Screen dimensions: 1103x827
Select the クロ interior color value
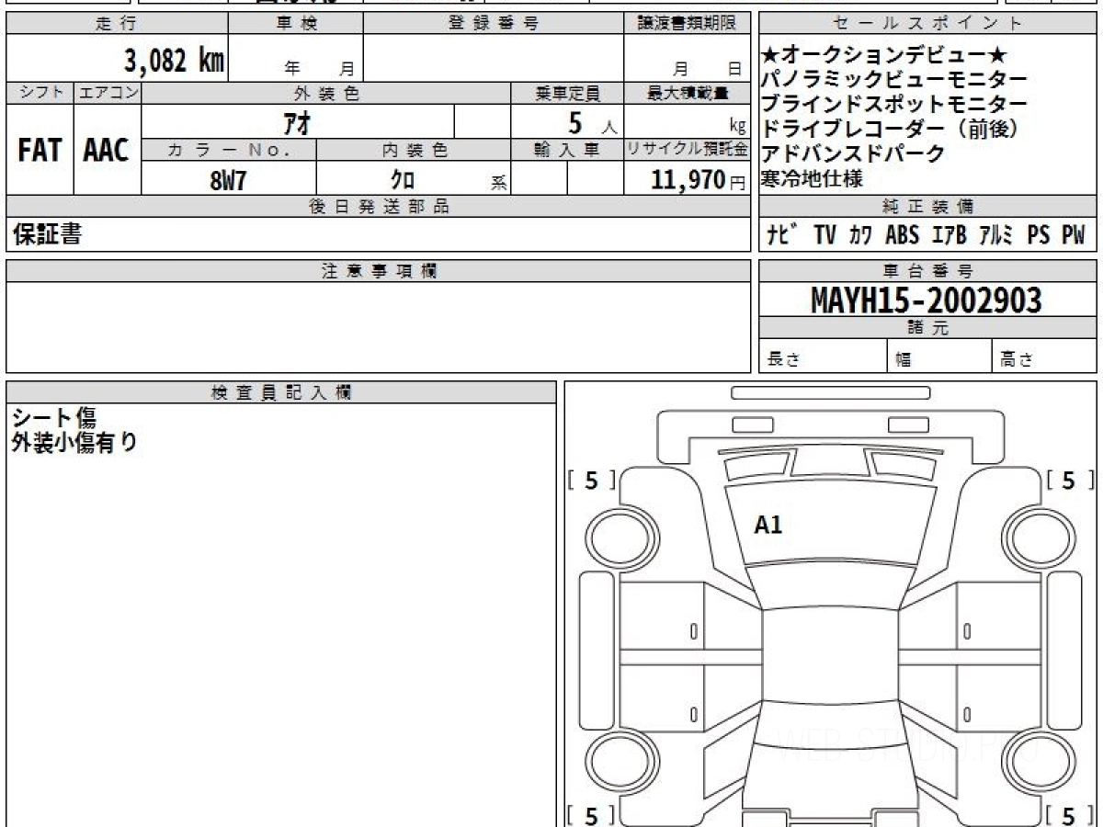pos(402,179)
